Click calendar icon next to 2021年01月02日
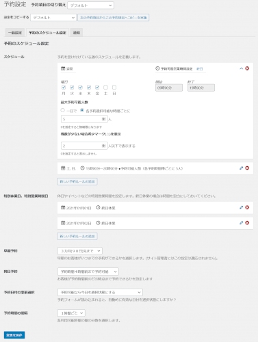 (x=63, y=223)
